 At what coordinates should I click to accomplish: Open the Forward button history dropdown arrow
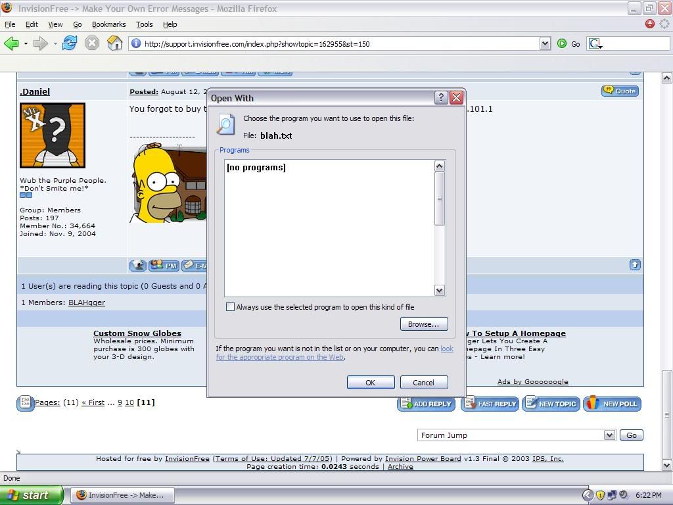(x=55, y=44)
